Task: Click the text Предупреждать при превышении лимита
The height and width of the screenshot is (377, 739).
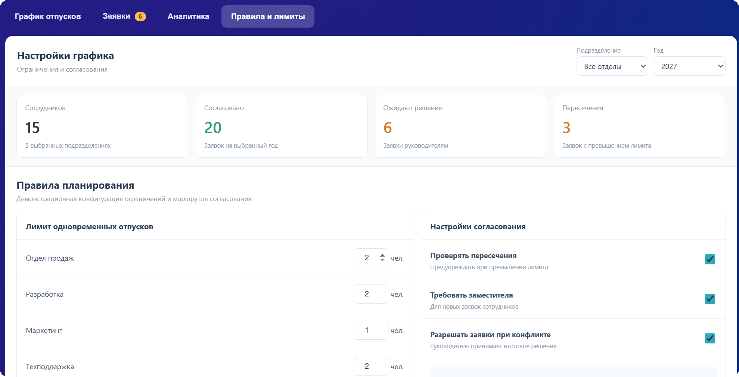Action: click(x=489, y=267)
